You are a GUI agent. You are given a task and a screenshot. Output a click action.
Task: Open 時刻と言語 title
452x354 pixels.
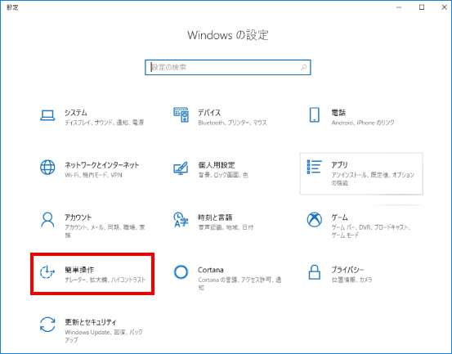(215, 217)
